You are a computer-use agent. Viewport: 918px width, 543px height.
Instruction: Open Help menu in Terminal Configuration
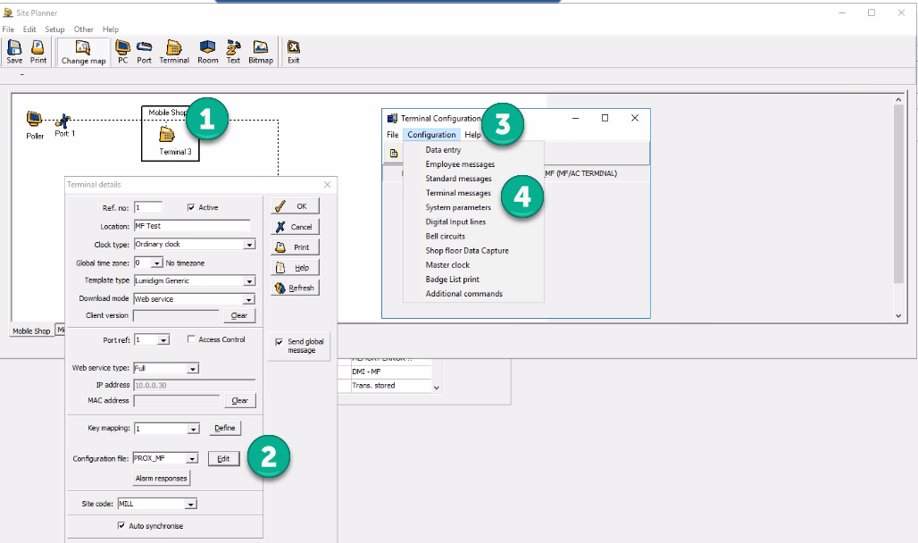[x=472, y=135]
